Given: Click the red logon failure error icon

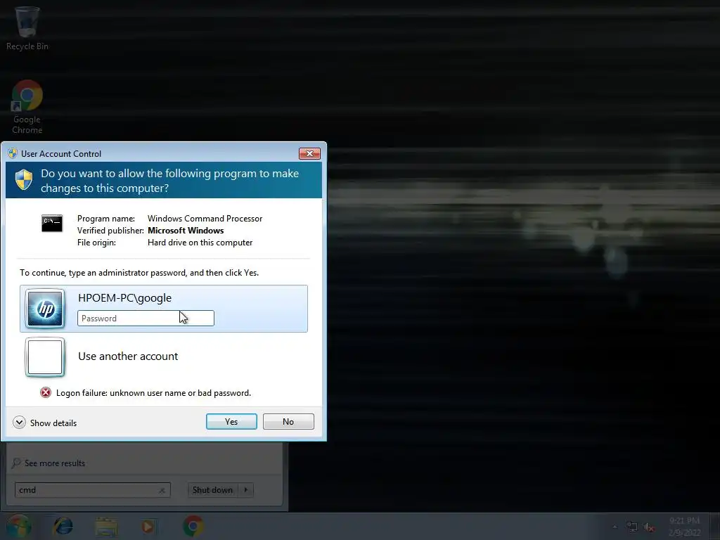Looking at the screenshot, I should pyautogui.click(x=46, y=392).
